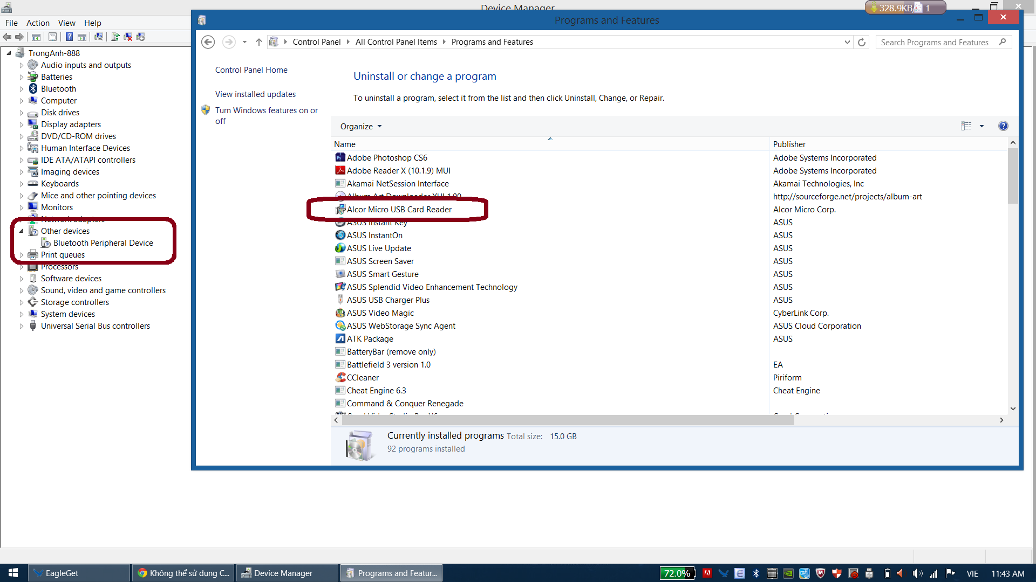Screen dimensions: 1036x582
Task: Click Action Center flag icon in system tray
Action: click(950, 573)
